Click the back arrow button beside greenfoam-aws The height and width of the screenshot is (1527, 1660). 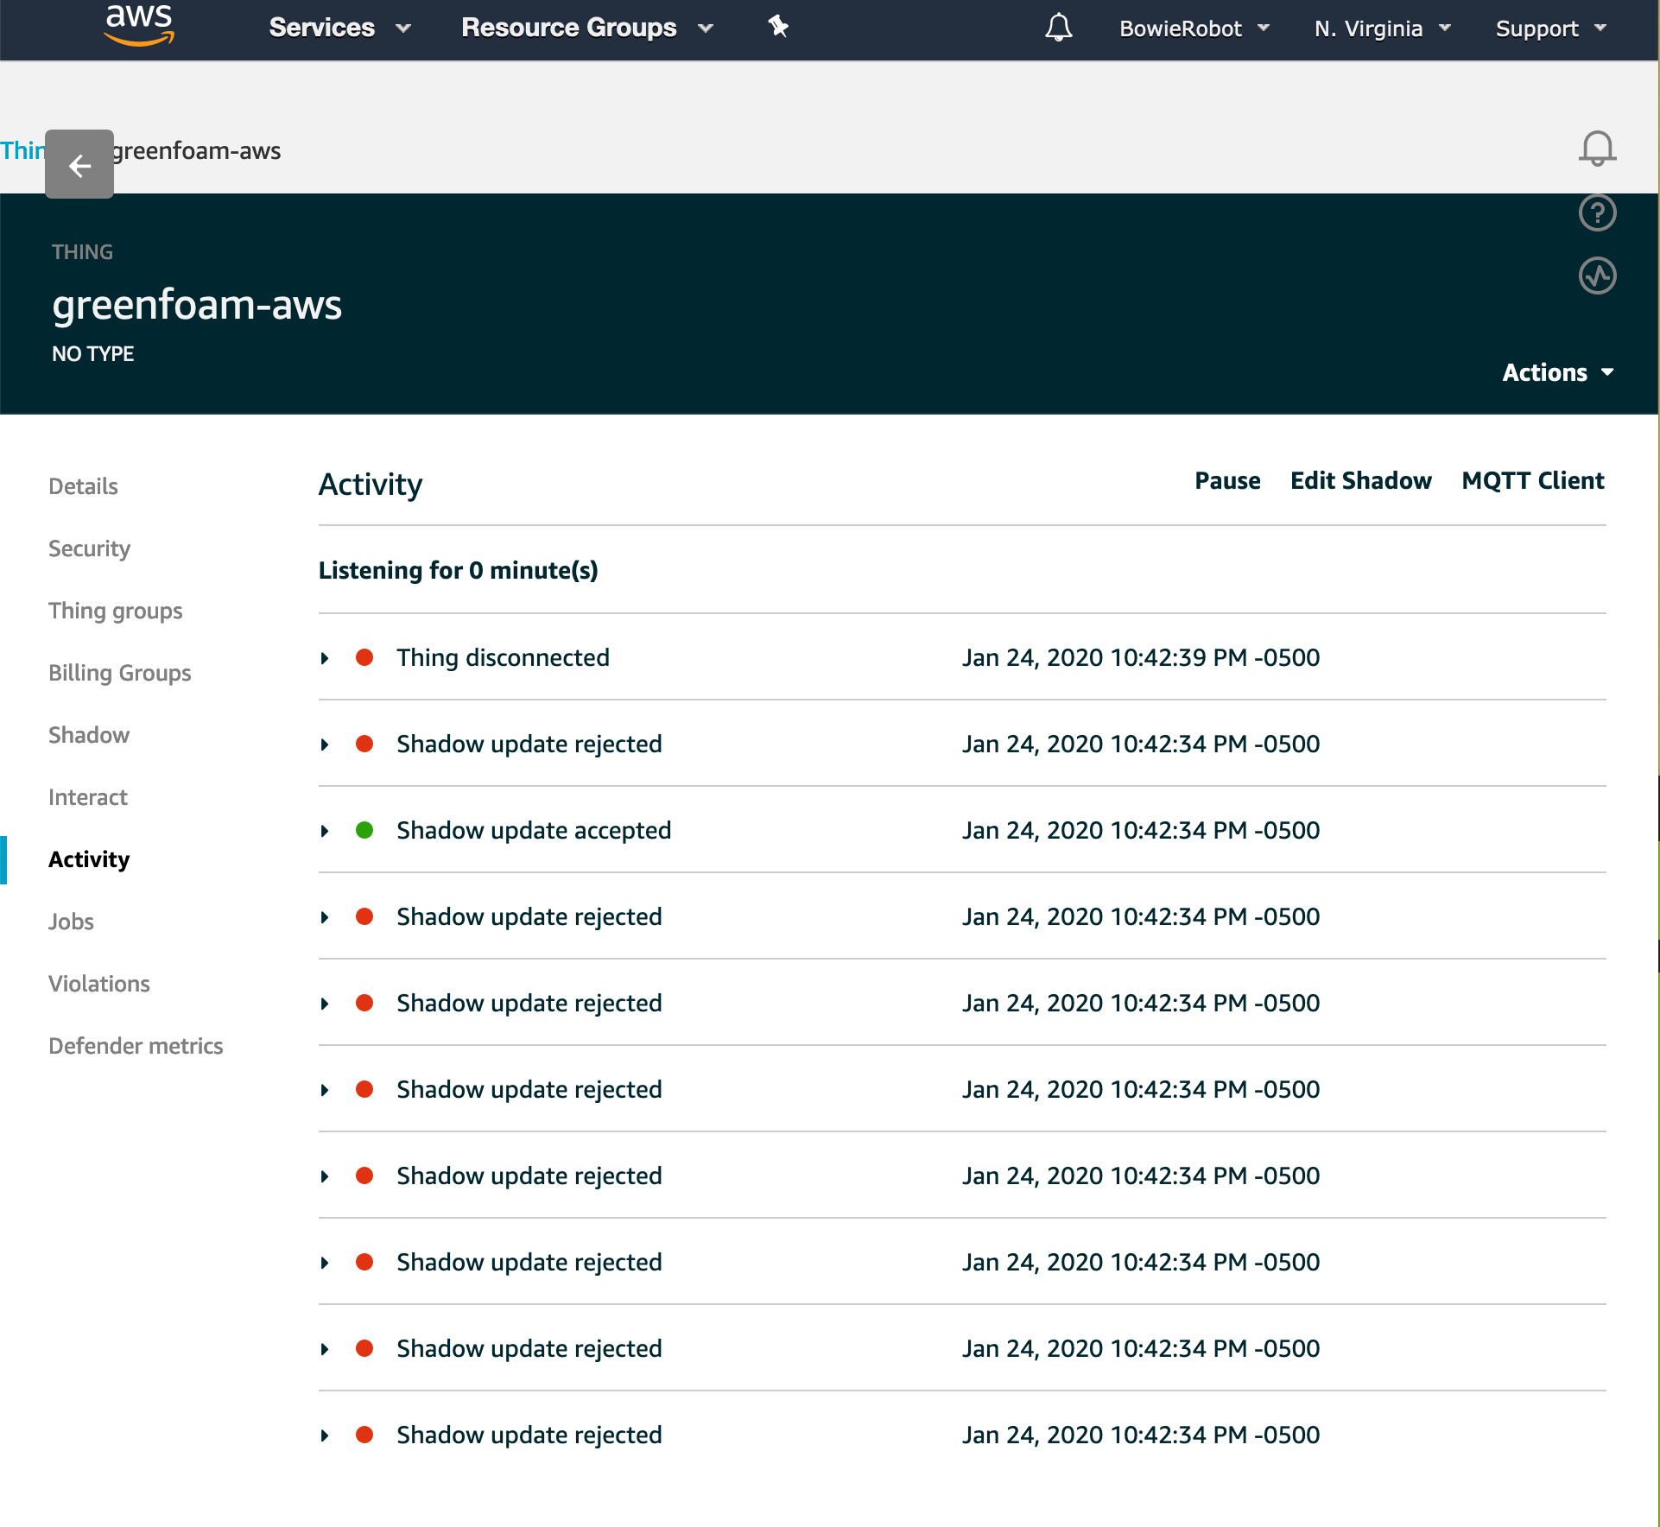(79, 164)
